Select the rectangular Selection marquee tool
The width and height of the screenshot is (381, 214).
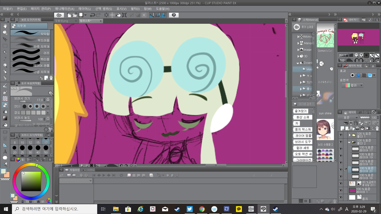[5, 46]
